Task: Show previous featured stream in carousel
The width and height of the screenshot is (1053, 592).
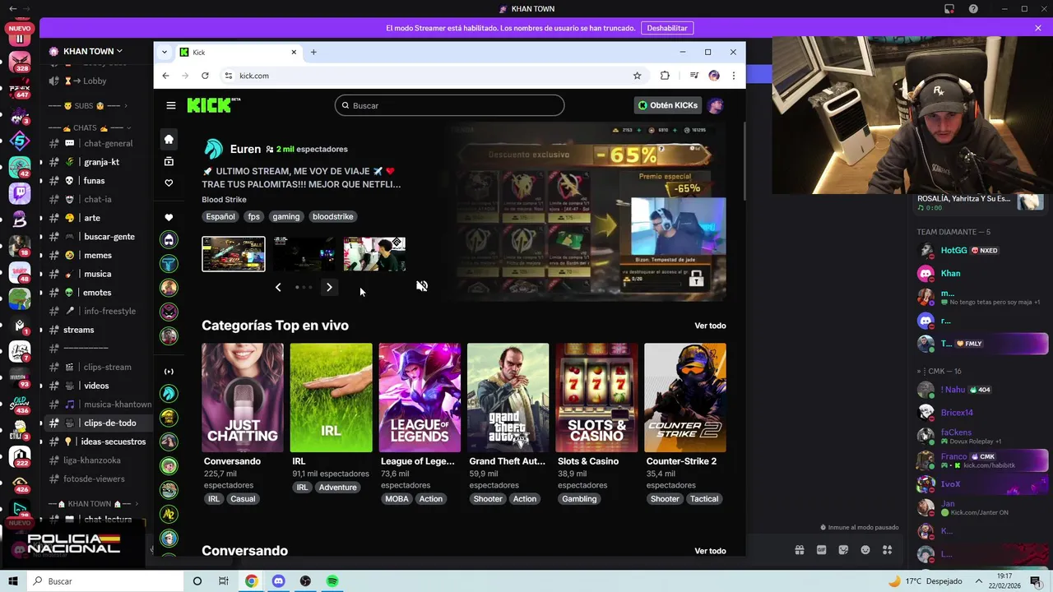Action: point(278,287)
